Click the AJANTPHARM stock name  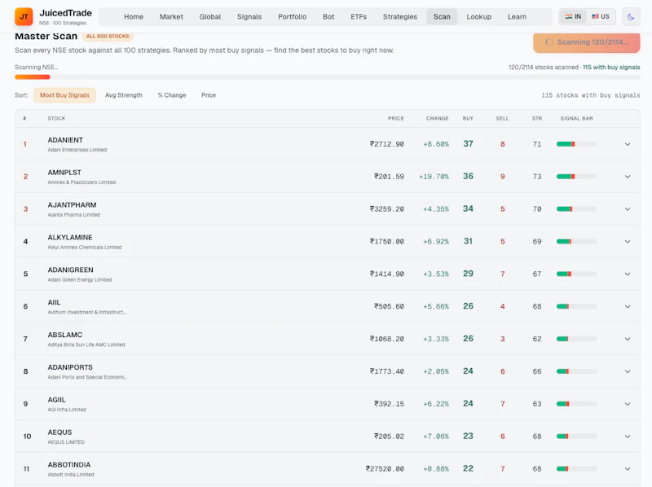(x=72, y=205)
